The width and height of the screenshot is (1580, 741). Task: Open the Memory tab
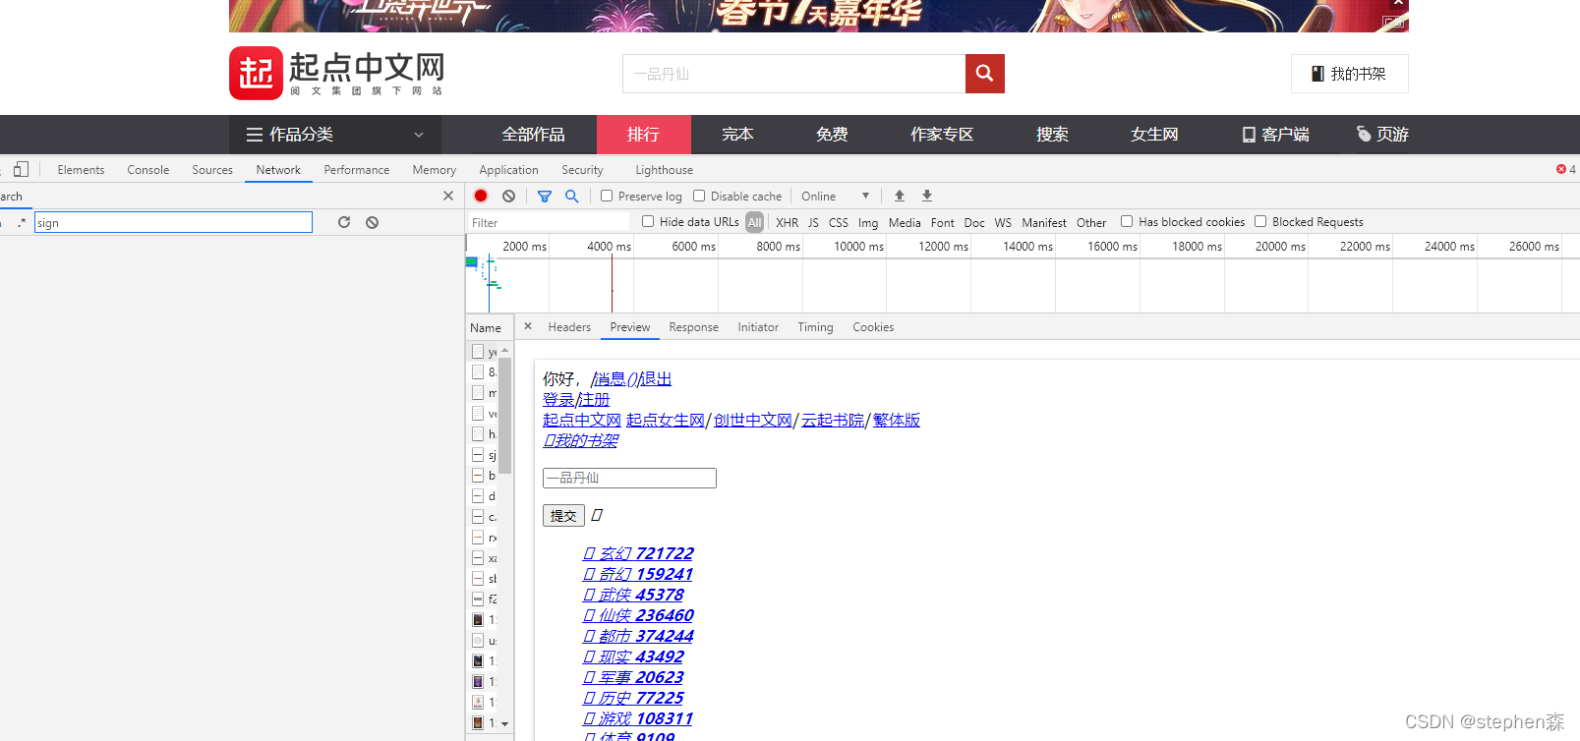(x=434, y=170)
